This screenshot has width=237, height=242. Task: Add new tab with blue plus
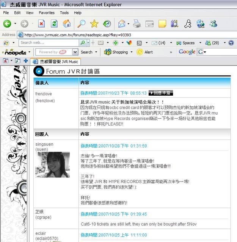click(x=26, y=61)
